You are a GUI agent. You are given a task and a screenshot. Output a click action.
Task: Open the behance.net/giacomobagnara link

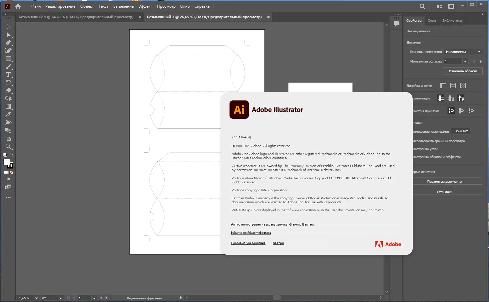(251, 232)
